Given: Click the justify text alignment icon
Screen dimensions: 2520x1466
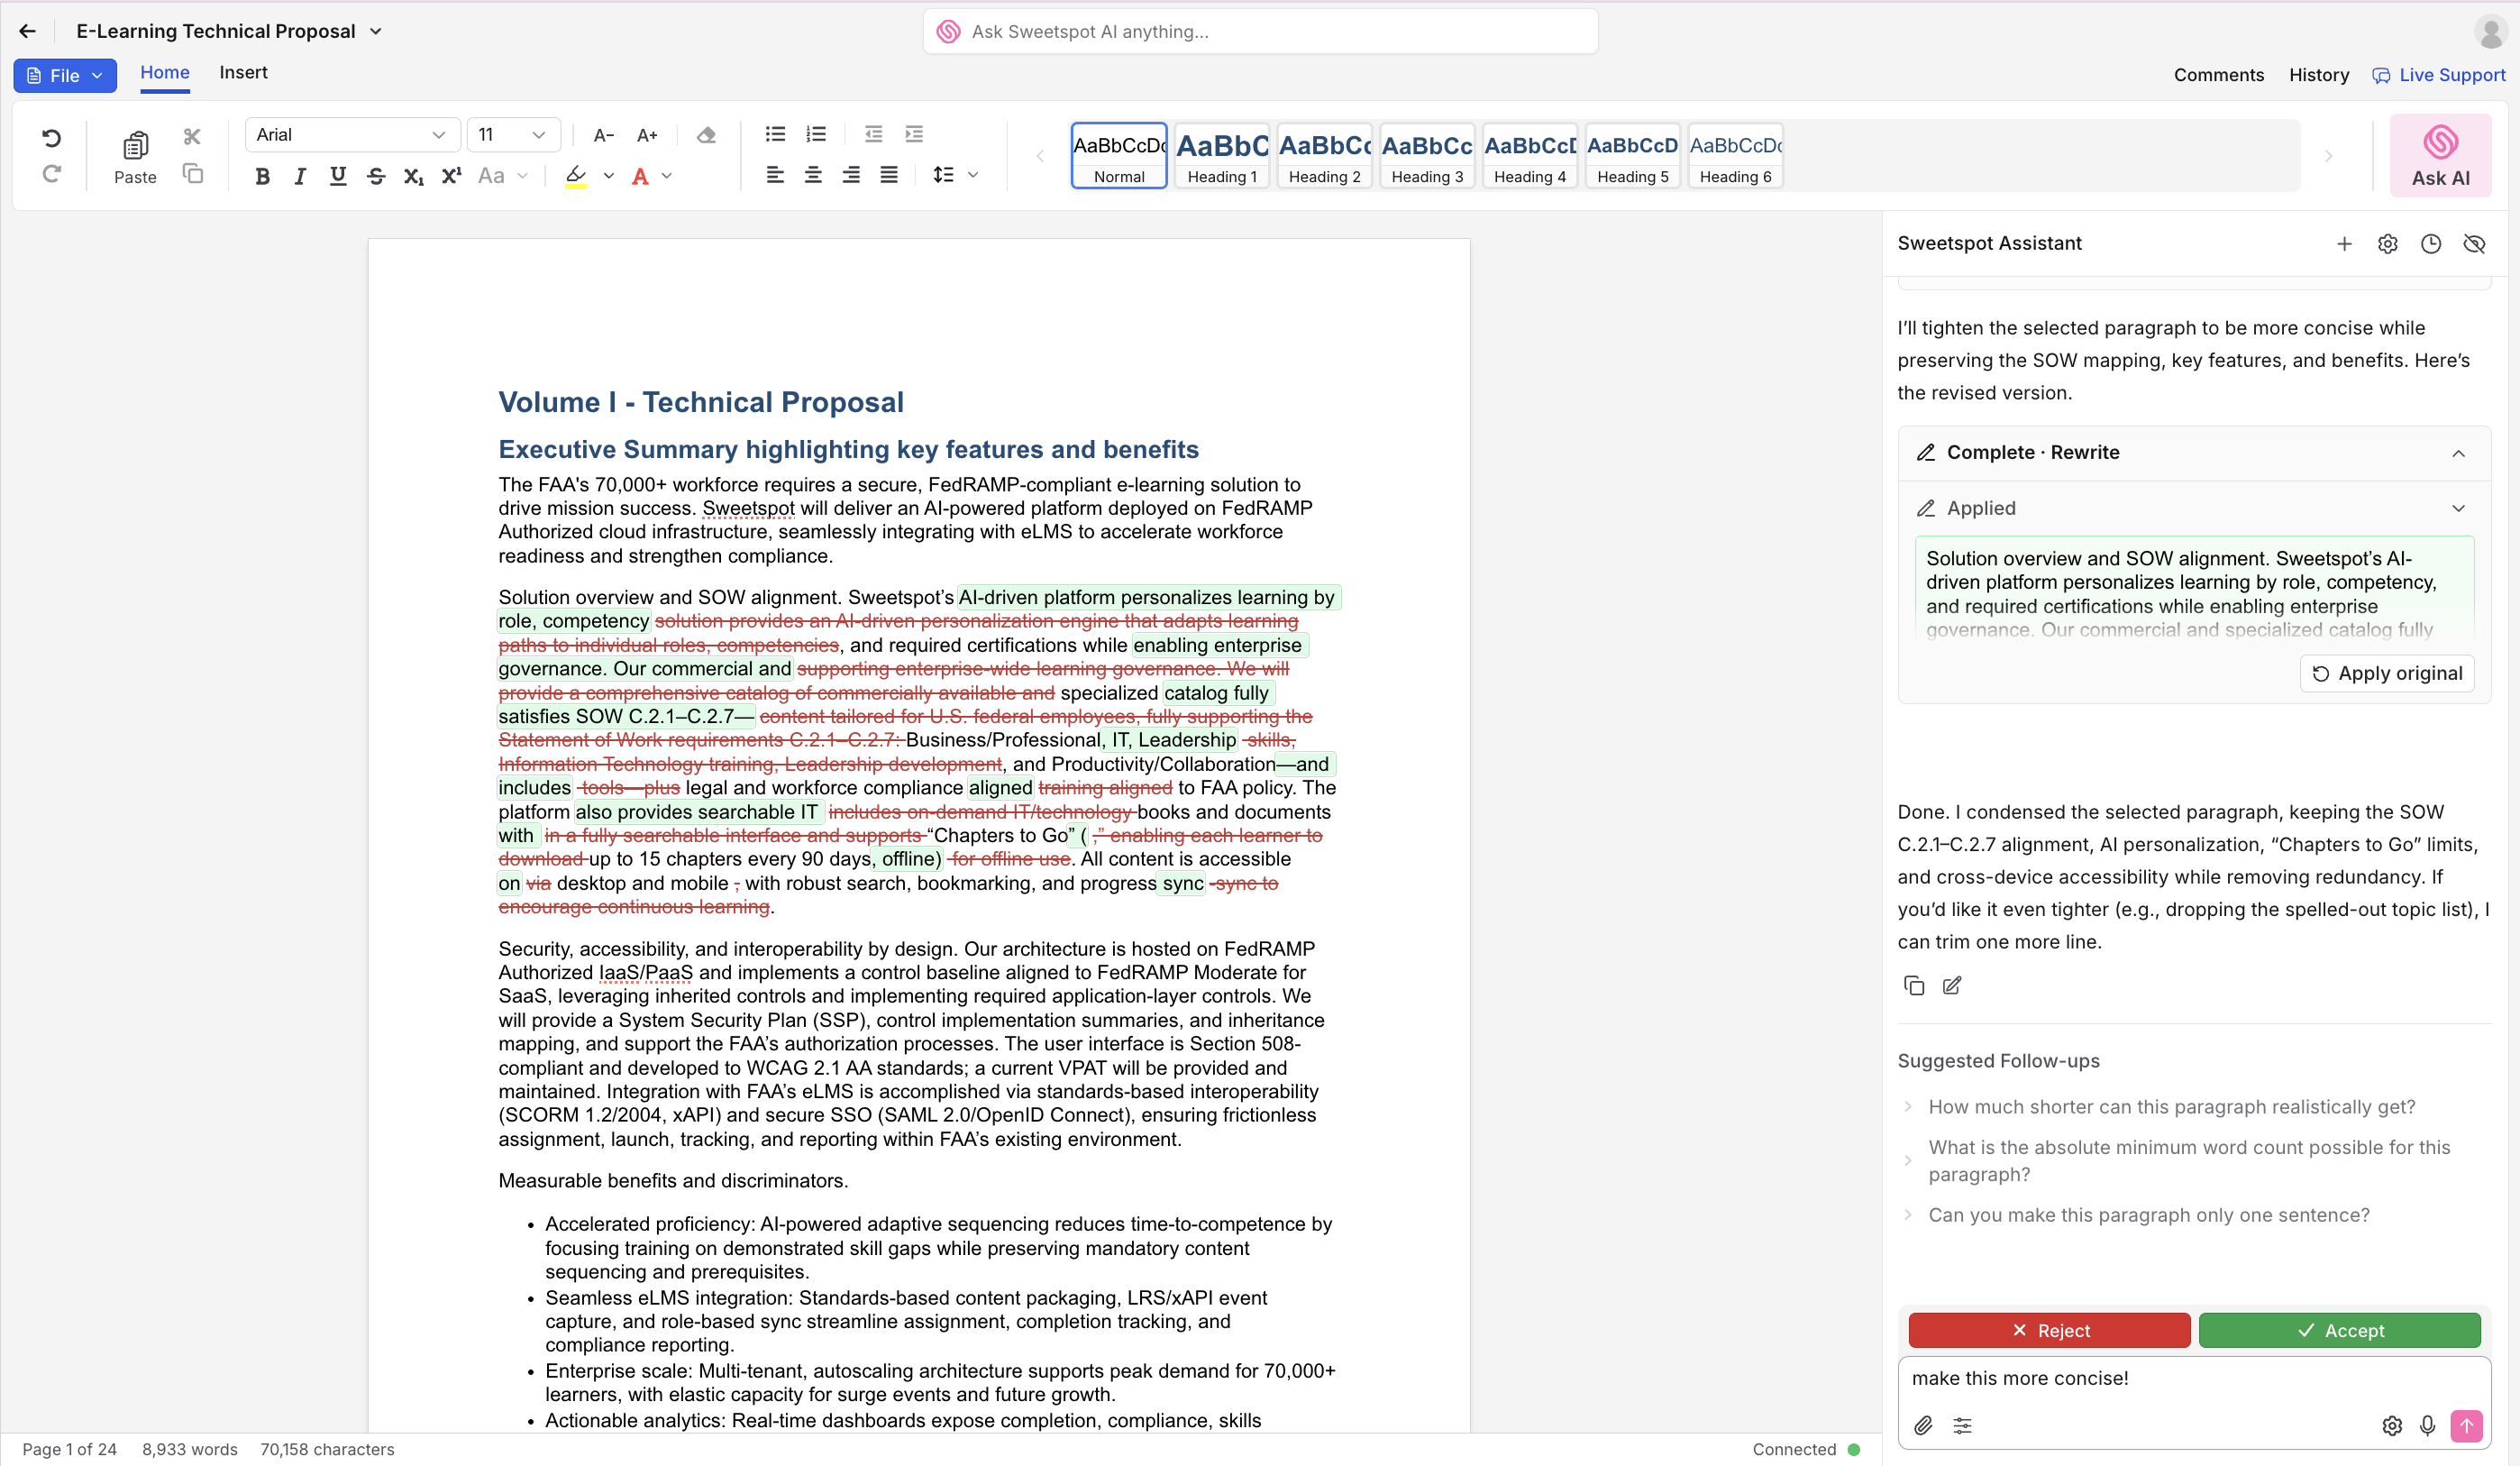Looking at the screenshot, I should point(888,175).
